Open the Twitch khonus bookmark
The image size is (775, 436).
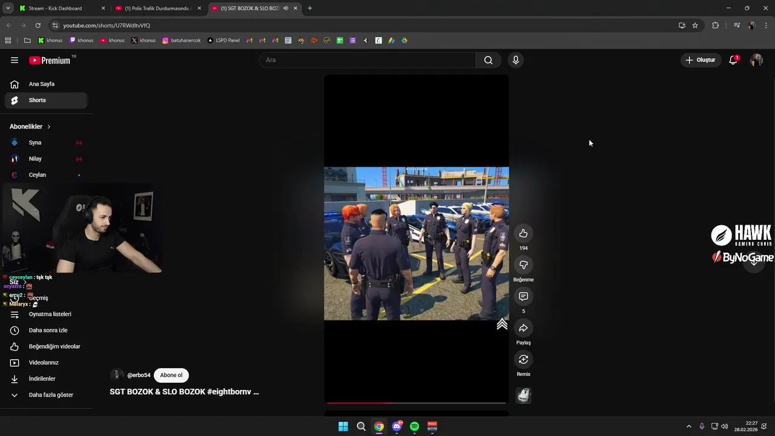[x=81, y=41]
